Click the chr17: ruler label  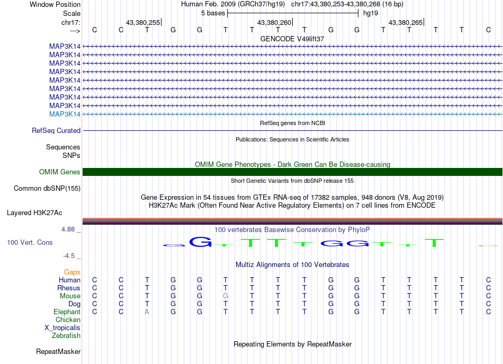click(x=71, y=22)
